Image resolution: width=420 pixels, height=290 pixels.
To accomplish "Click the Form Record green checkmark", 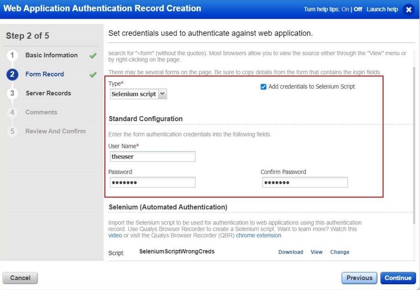I will point(93,75).
